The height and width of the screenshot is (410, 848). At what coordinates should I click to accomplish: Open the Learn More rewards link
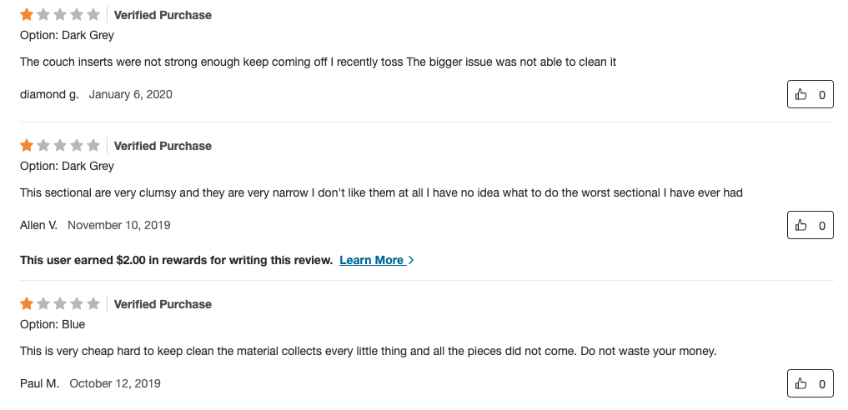point(371,260)
